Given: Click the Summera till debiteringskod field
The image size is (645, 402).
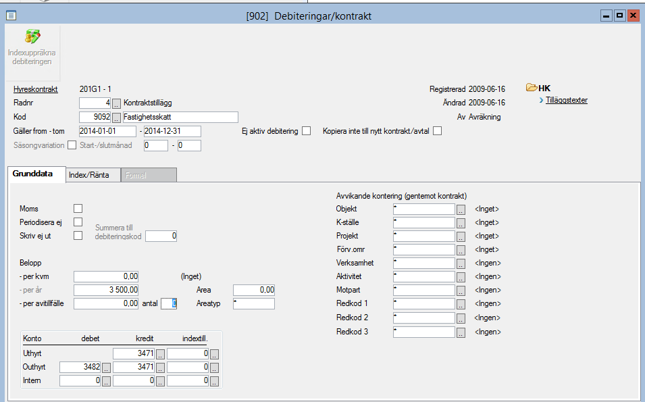Looking at the screenshot, I should click(x=161, y=236).
